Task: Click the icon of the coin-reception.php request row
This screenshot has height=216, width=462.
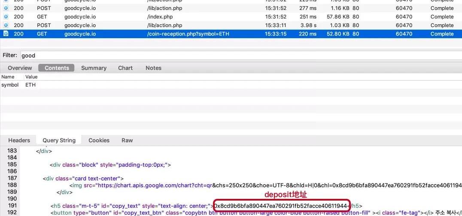Action: (x=6, y=34)
